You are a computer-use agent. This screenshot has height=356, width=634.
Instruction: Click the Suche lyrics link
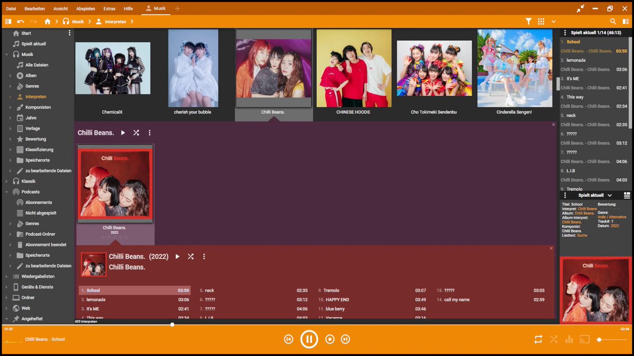582,235
